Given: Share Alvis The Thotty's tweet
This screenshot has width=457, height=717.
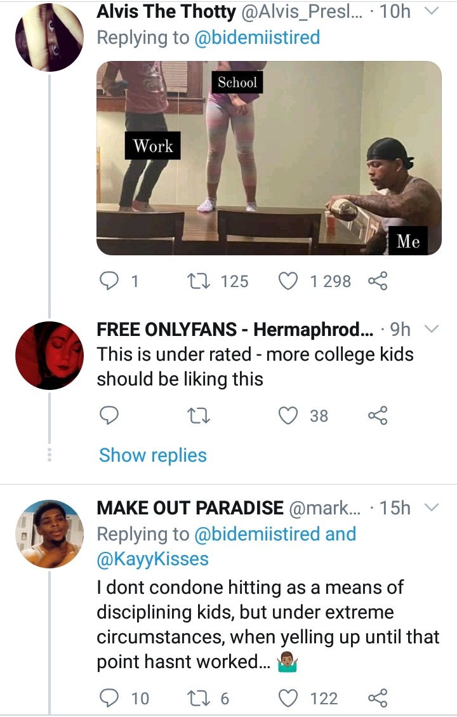Looking at the screenshot, I should (378, 281).
